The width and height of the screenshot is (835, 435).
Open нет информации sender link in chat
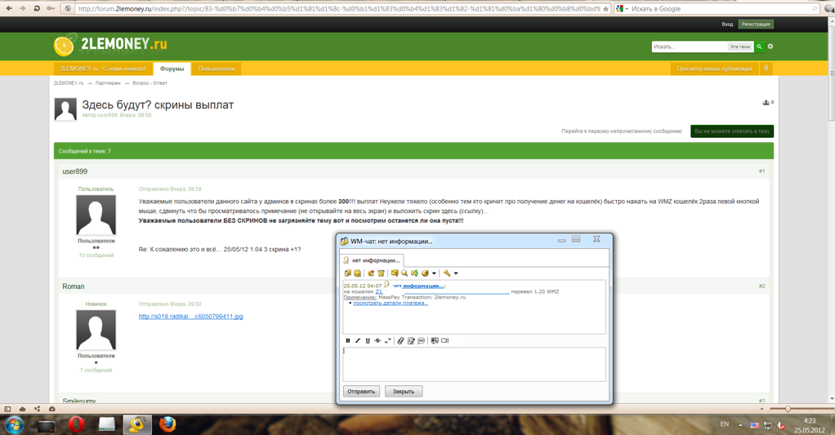[418, 286]
